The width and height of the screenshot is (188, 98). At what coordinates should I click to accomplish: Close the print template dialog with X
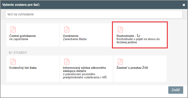click(184, 5)
